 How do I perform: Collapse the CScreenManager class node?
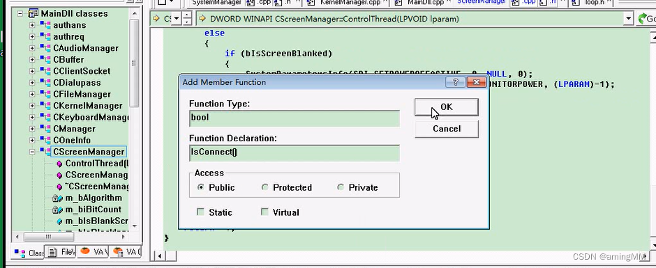point(32,152)
